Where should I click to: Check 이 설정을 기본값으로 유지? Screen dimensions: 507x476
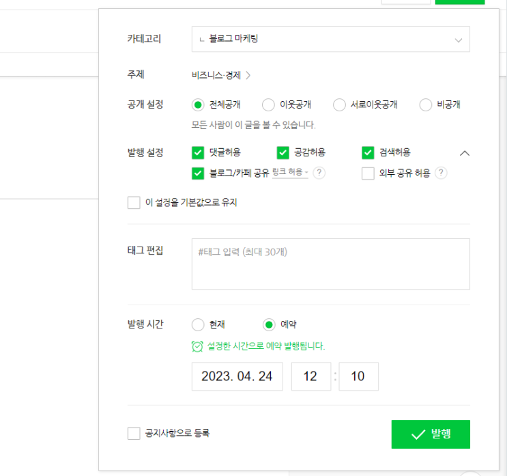click(134, 203)
